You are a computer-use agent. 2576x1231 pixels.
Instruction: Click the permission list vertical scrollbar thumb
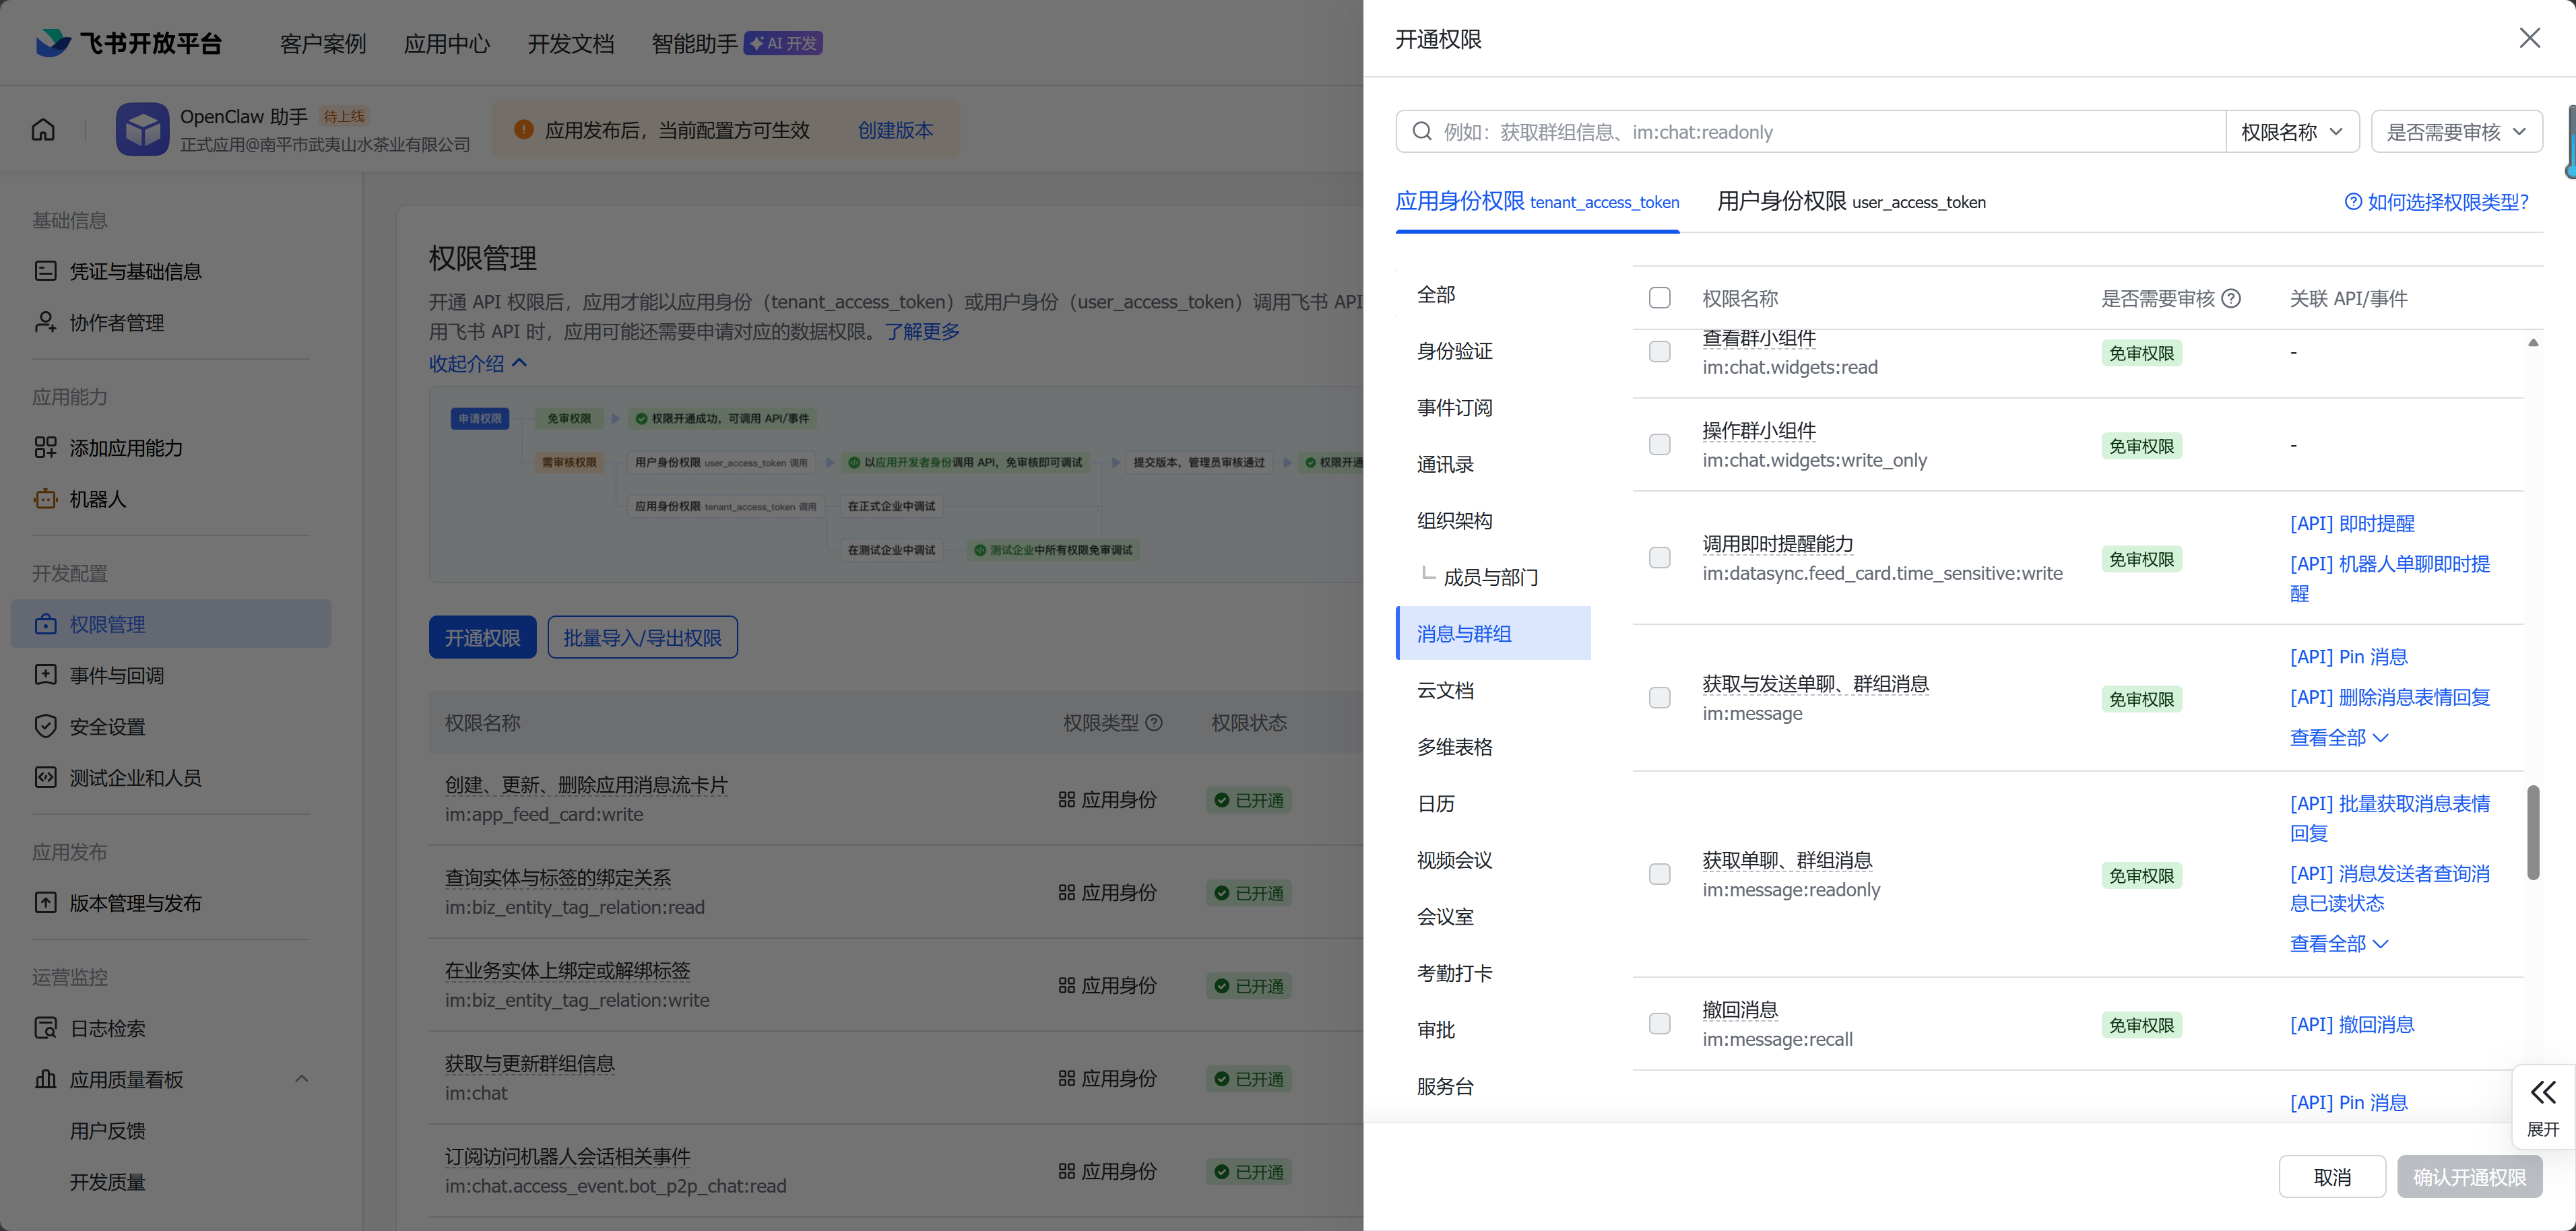click(2532, 832)
